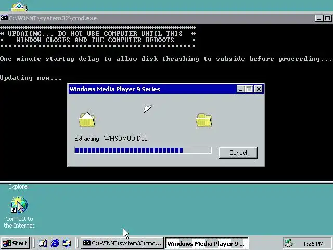Click the Windows Media Player 9 Series title bar
Screen dimensions: 333x250
coord(152,89)
